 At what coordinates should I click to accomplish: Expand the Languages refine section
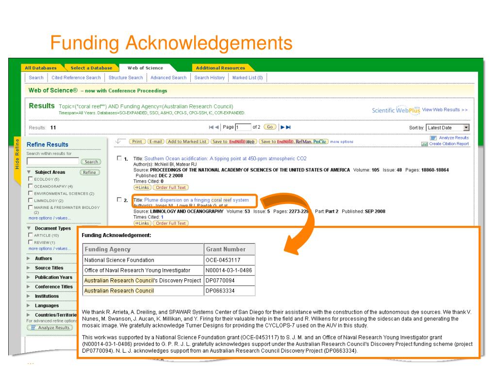[x=29, y=305]
